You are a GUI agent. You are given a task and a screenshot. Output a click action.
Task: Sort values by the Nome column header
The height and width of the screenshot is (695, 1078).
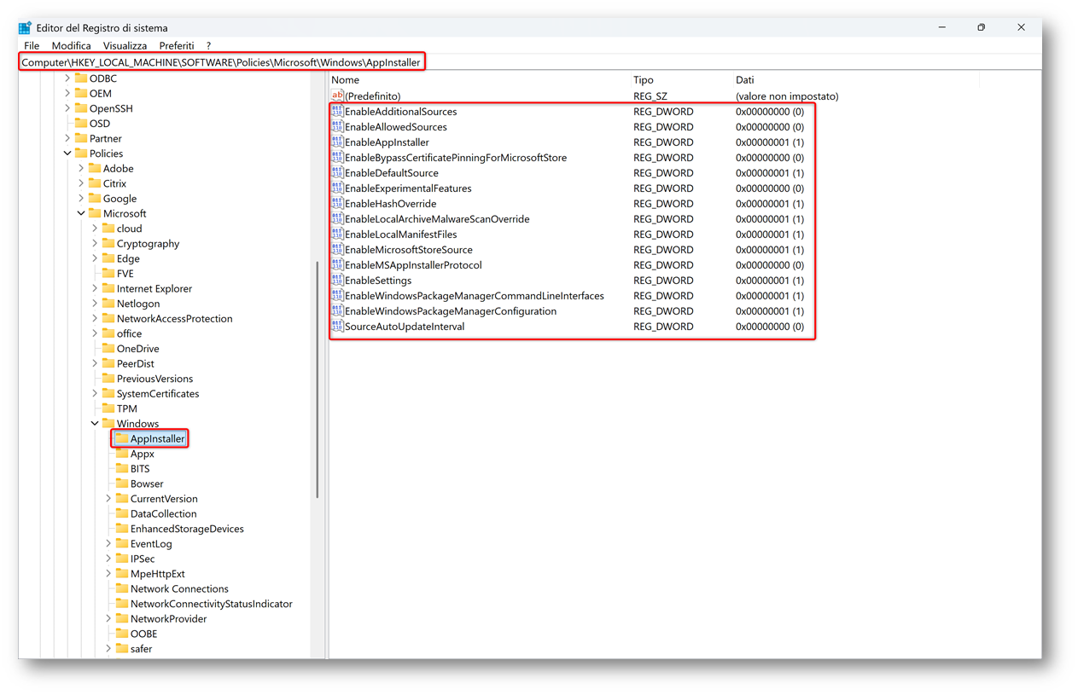[346, 80]
